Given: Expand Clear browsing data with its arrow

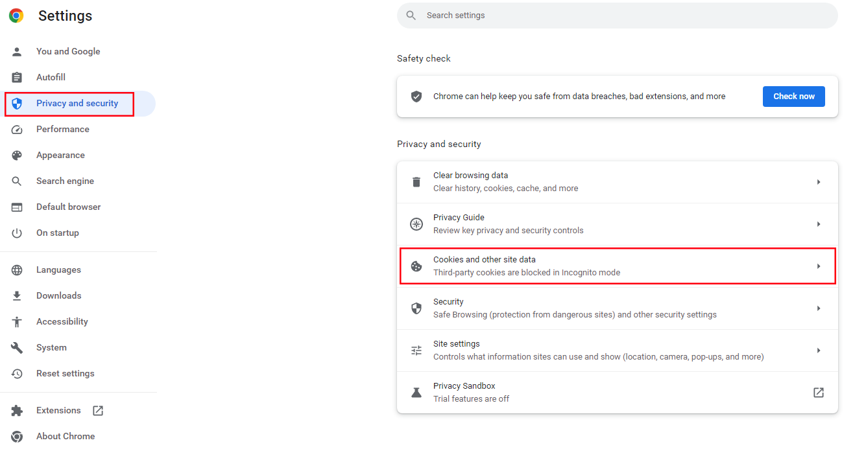Looking at the screenshot, I should click(819, 182).
